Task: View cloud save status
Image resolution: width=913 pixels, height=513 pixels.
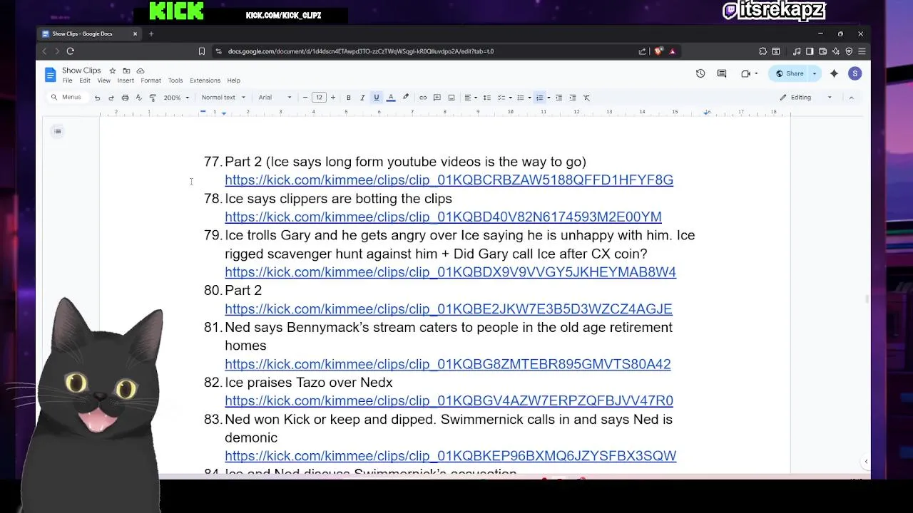Action: coord(141,71)
